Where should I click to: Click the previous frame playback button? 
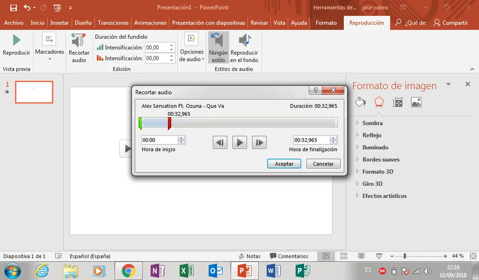tap(220, 142)
